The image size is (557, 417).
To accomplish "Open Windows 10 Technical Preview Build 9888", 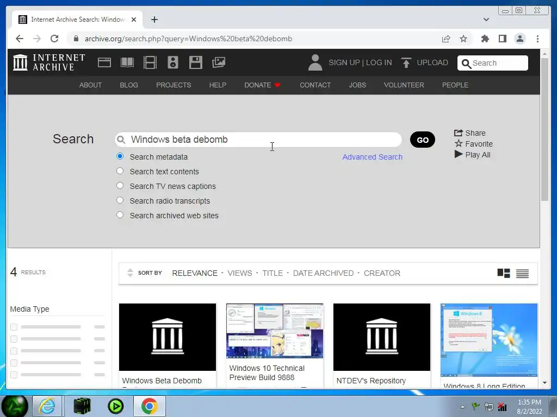I will [275, 331].
